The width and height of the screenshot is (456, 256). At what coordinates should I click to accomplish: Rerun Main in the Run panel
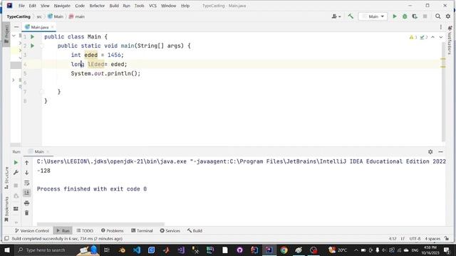tap(16, 163)
